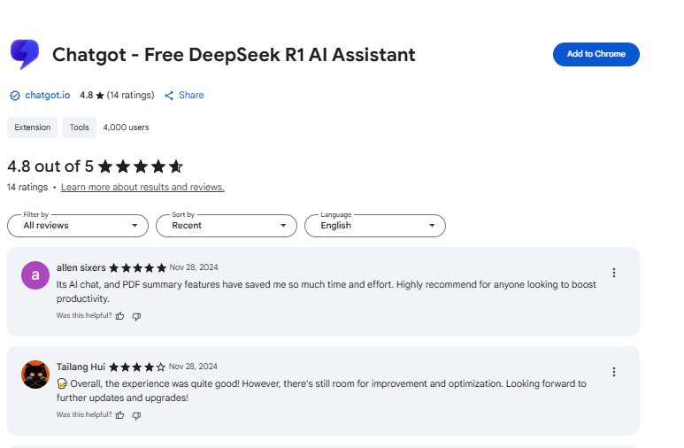Click the five-star rating on allen sixers' review

point(138,267)
